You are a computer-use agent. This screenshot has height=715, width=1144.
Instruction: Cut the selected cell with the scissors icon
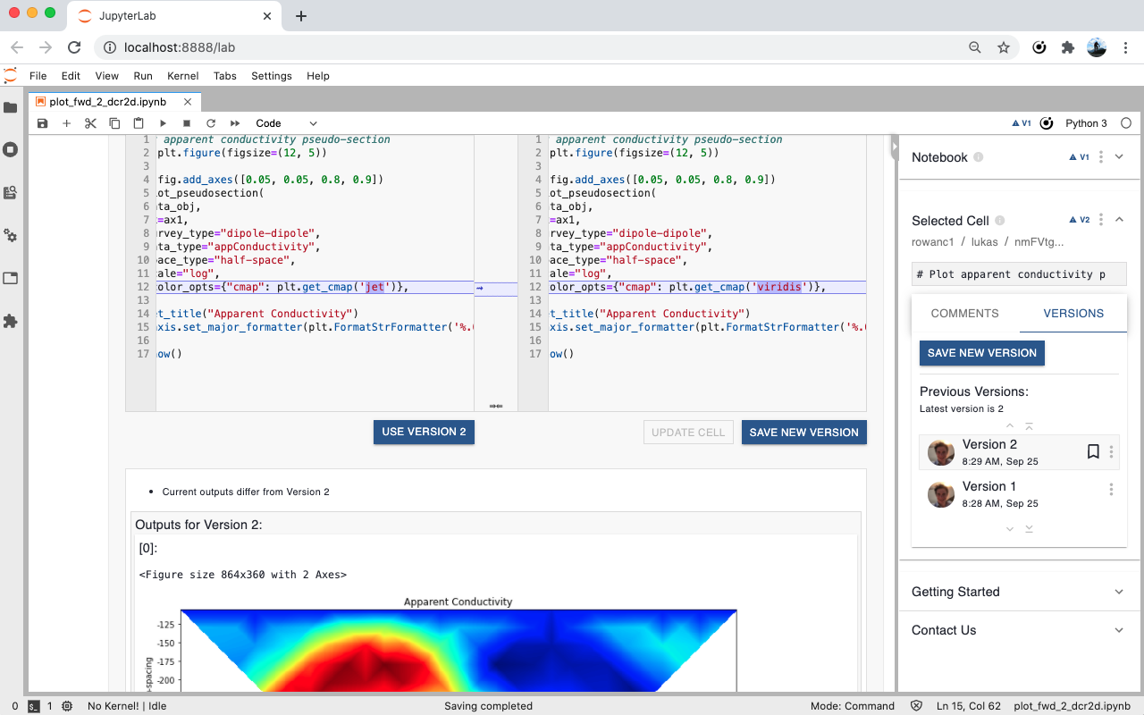coord(90,123)
